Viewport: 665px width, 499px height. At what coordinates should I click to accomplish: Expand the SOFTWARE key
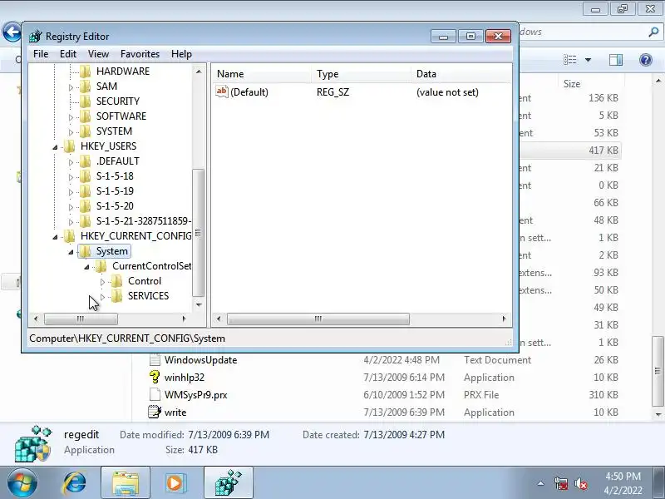tap(71, 117)
